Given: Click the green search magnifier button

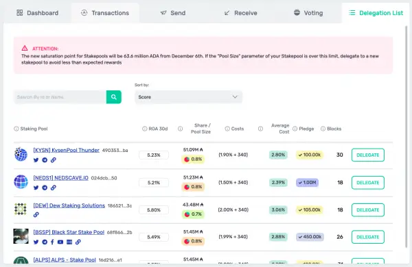Looking at the screenshot, I should coord(114,97).
